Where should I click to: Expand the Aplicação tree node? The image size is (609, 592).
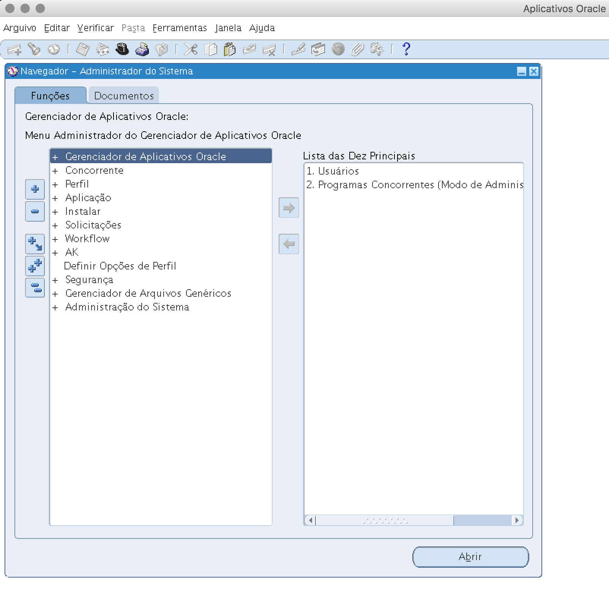55,198
